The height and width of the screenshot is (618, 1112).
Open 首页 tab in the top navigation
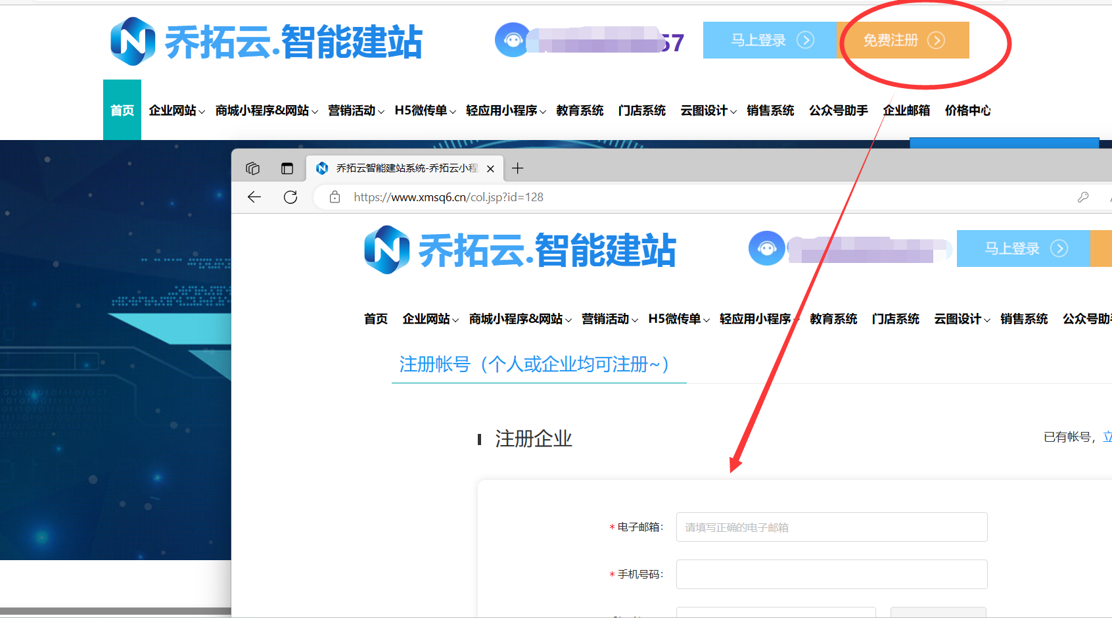pyautogui.click(x=122, y=110)
